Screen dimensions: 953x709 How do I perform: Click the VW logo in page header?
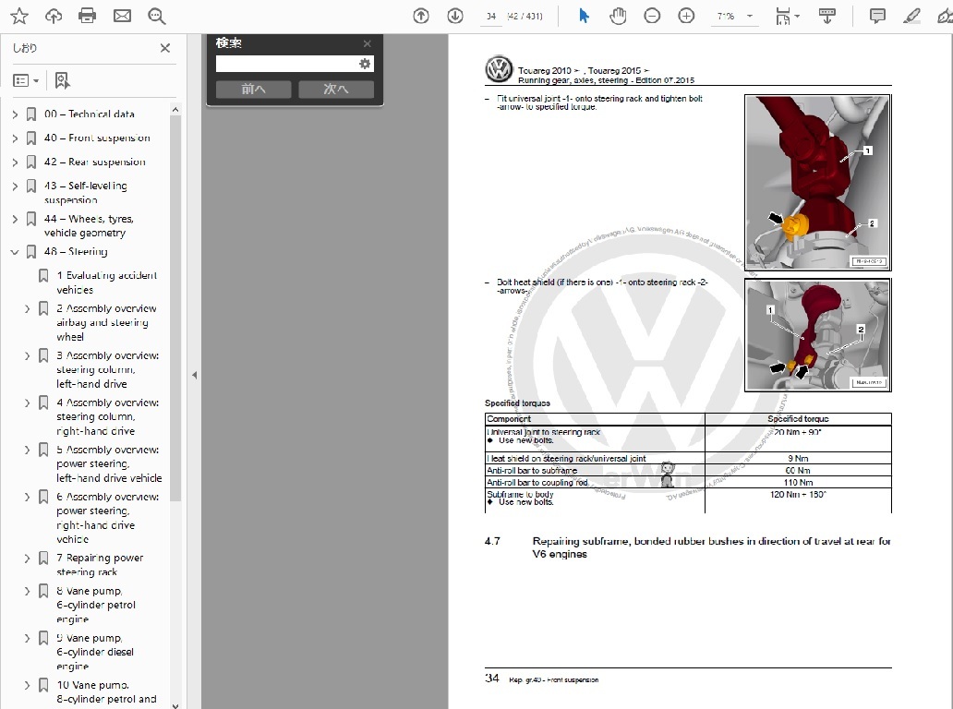499,70
